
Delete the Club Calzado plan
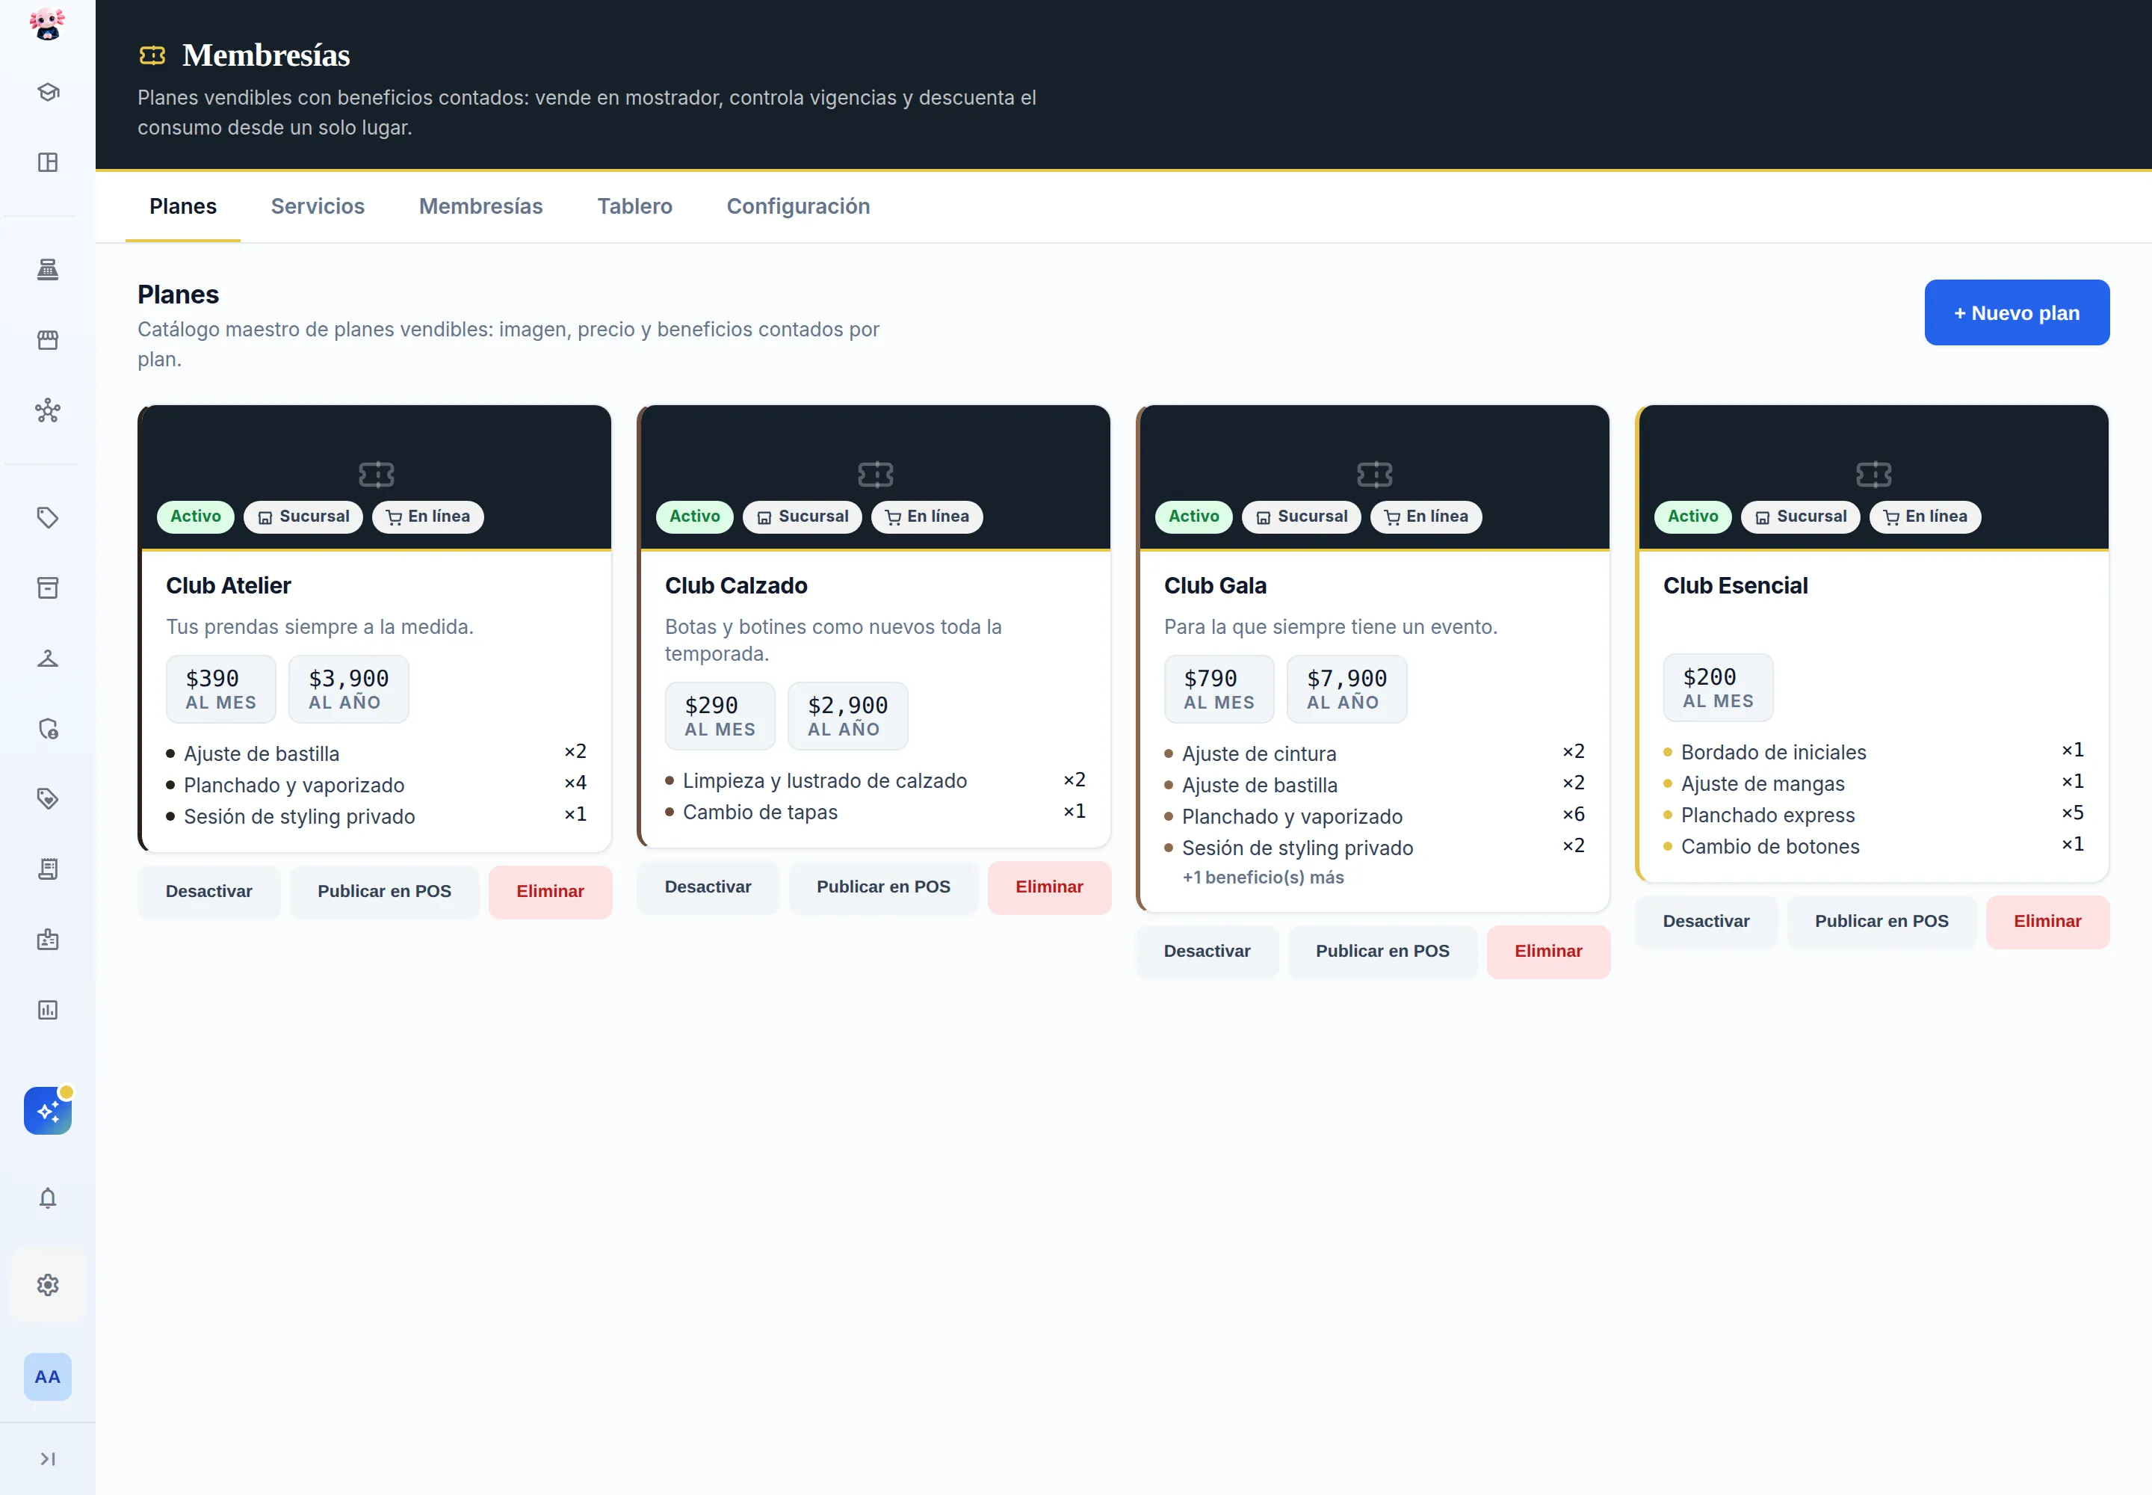[x=1050, y=887]
